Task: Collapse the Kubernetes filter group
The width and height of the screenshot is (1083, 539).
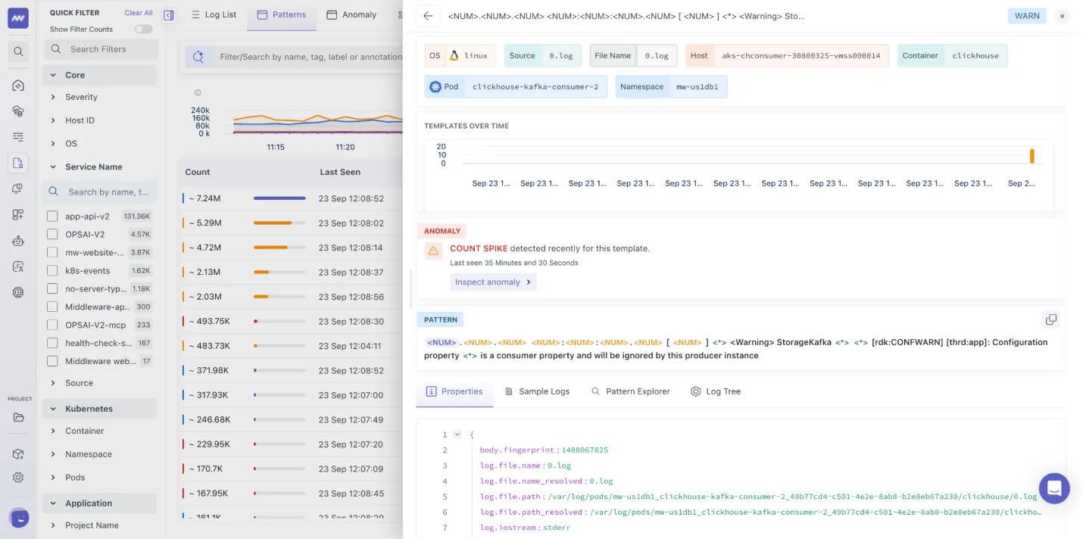Action: pos(99,409)
